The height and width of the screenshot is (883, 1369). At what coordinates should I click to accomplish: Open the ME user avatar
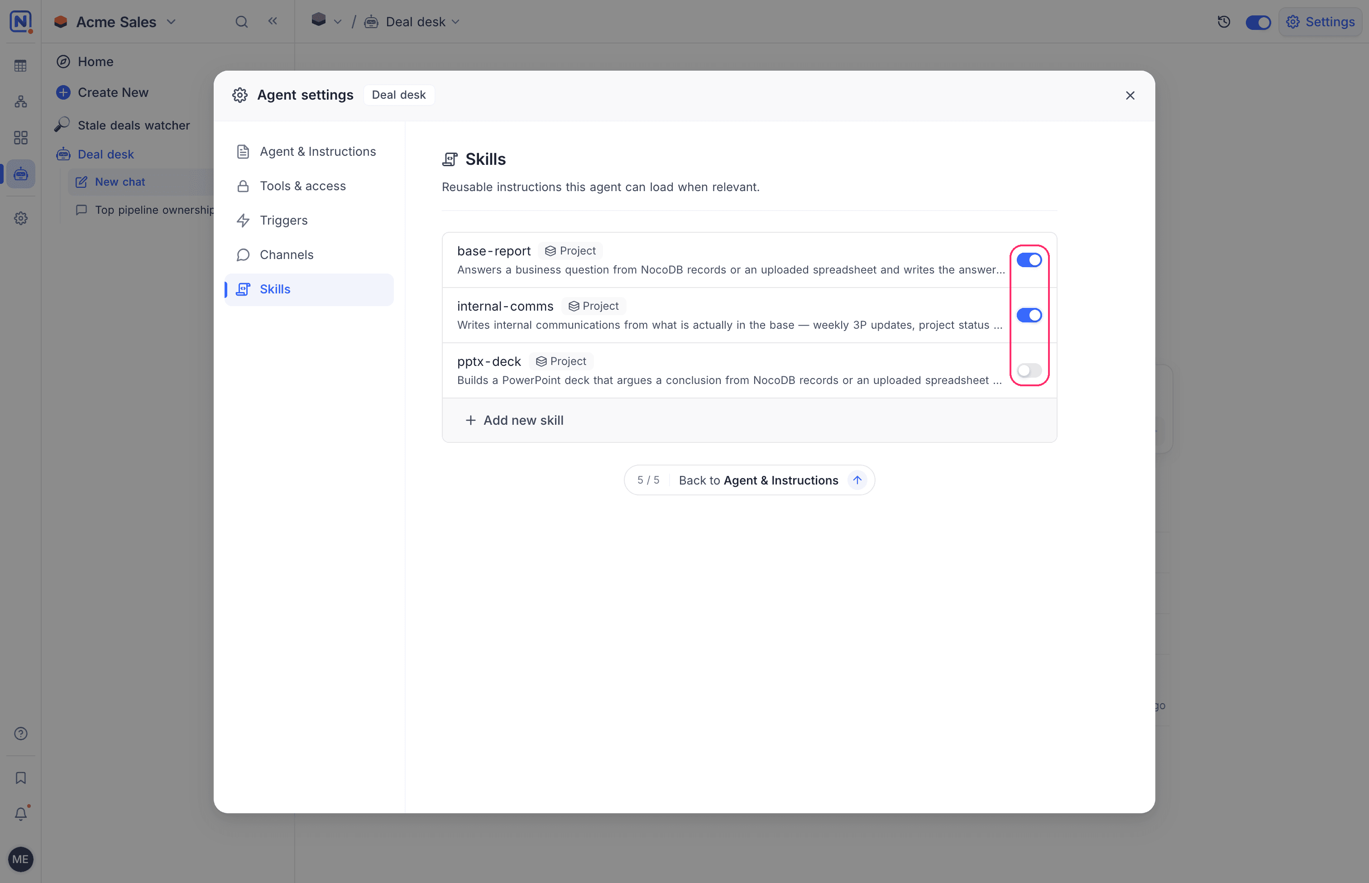21,859
